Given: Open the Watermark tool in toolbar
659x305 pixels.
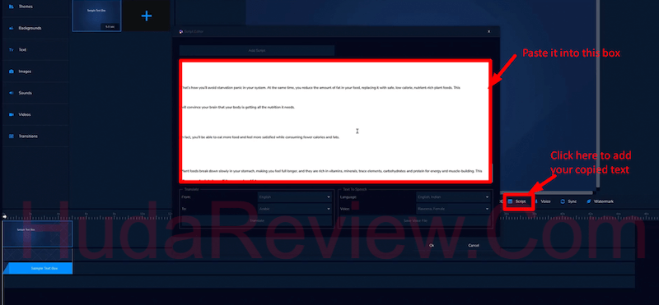Looking at the screenshot, I should pos(601,201).
